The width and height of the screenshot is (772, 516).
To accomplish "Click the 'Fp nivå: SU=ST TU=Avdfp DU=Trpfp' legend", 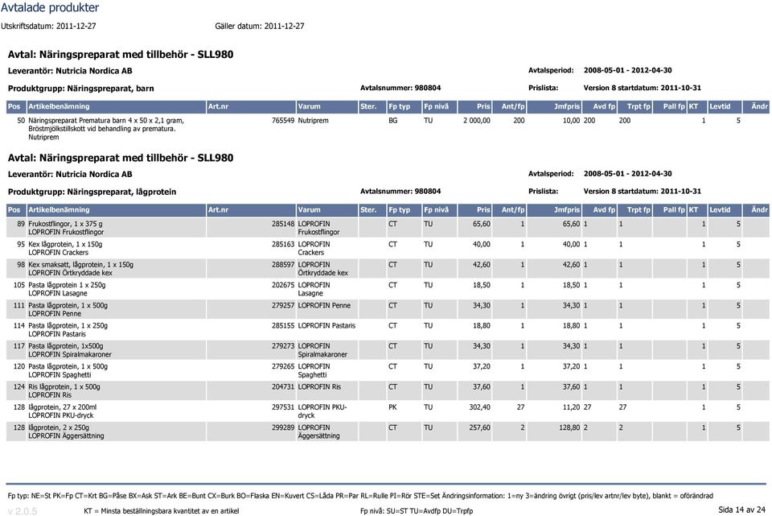I will [x=416, y=511].
